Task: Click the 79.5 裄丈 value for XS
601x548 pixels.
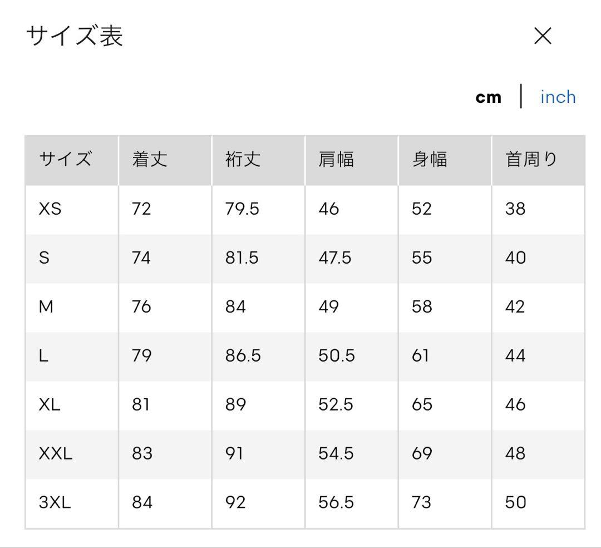Action: click(x=242, y=209)
